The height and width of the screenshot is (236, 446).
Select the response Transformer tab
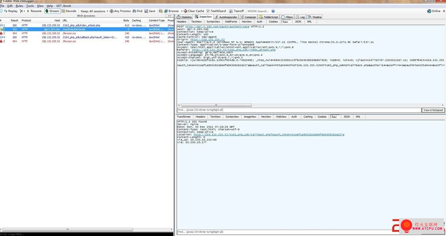[x=184, y=117]
